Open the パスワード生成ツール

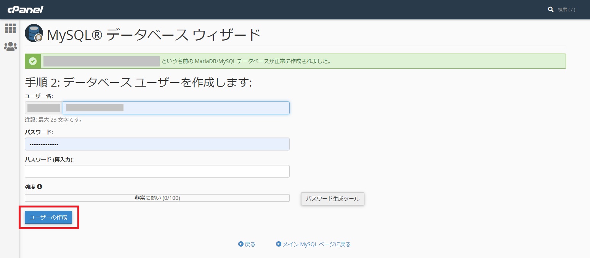(333, 199)
